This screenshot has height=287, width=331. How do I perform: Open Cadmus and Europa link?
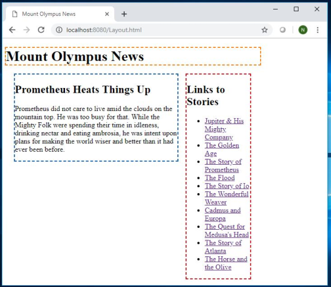tap(222, 214)
